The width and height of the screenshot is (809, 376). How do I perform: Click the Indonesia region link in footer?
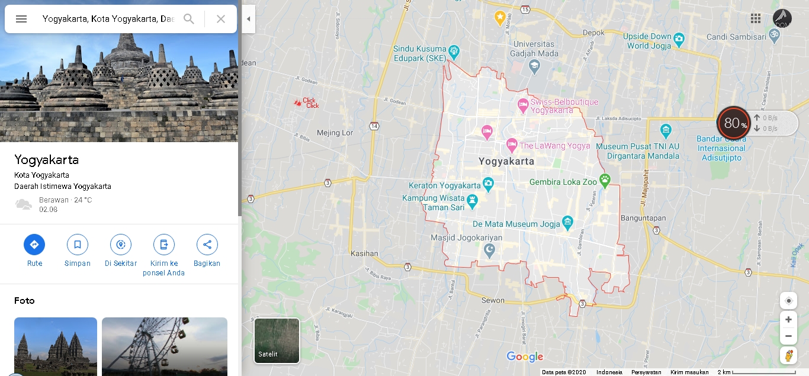[x=609, y=372]
